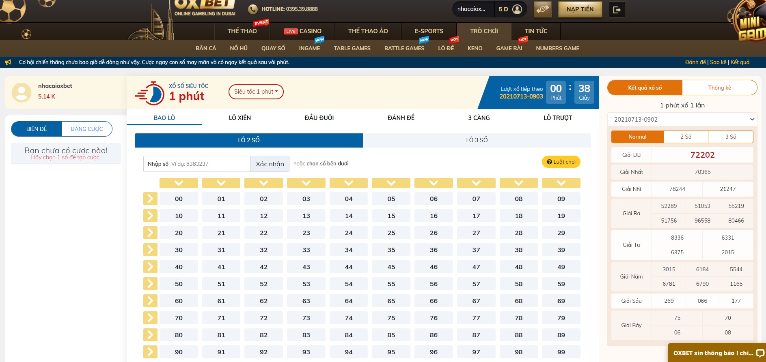Open the Siêu tốc 1 phút dropdown
This screenshot has width=766, height=362.
pos(256,92)
